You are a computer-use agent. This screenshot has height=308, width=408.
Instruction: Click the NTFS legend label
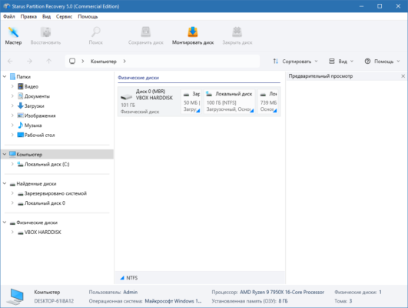pos(132,278)
